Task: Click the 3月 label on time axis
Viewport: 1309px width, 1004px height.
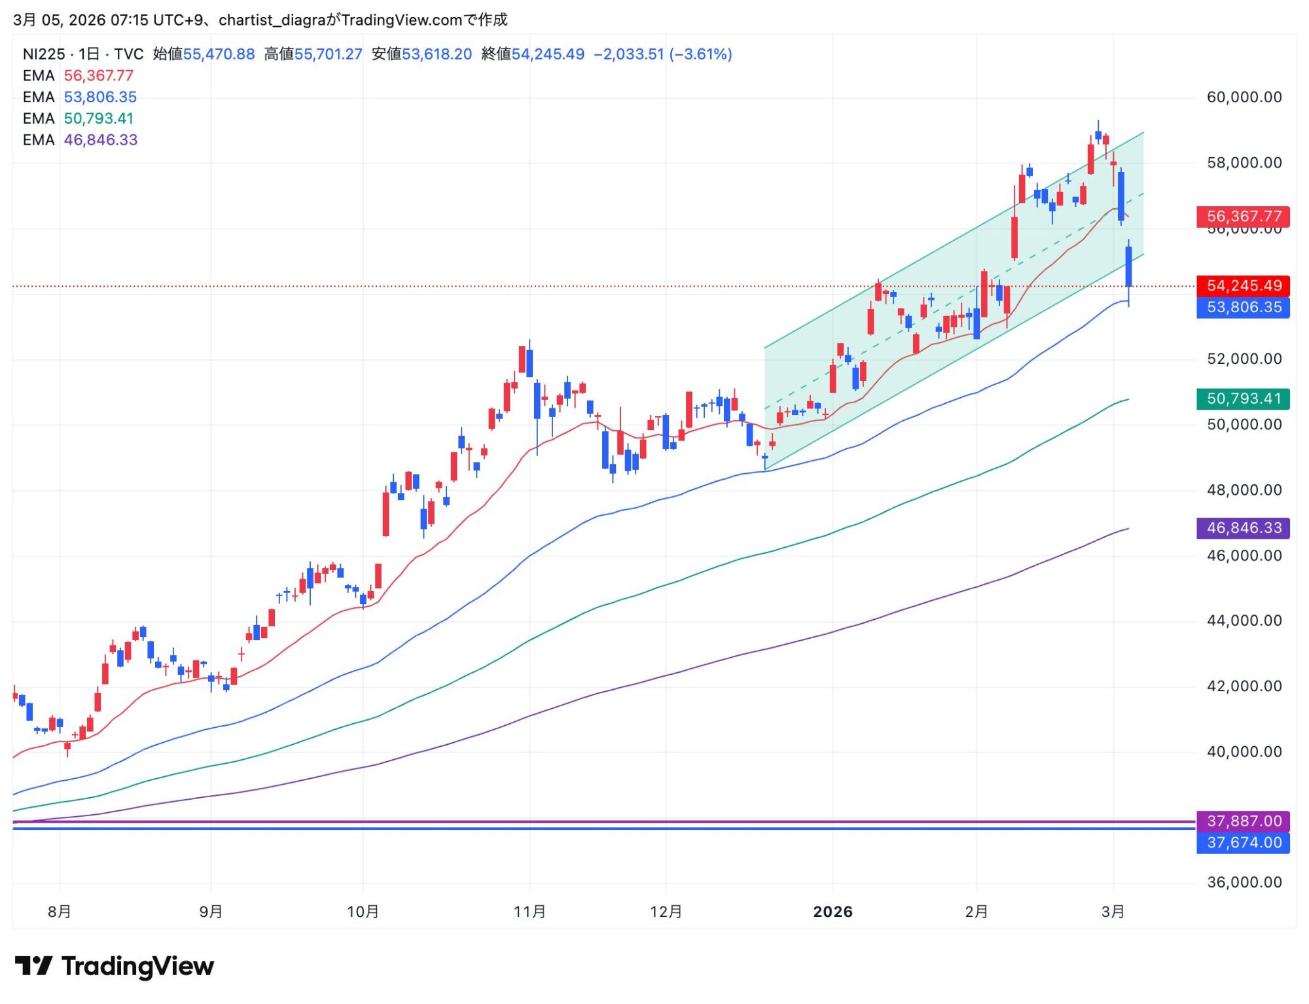Action: (1113, 912)
